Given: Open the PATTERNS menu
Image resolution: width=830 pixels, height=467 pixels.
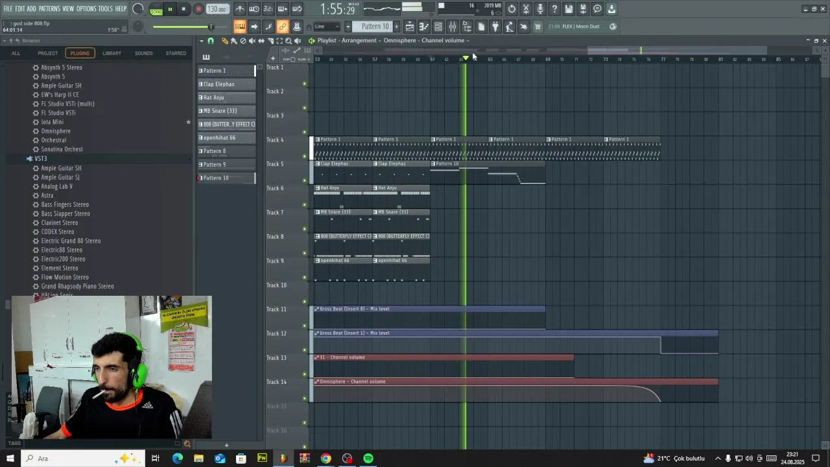Looking at the screenshot, I should coord(49,9).
